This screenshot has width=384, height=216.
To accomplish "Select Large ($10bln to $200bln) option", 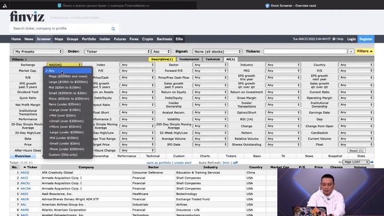I will point(68,82).
